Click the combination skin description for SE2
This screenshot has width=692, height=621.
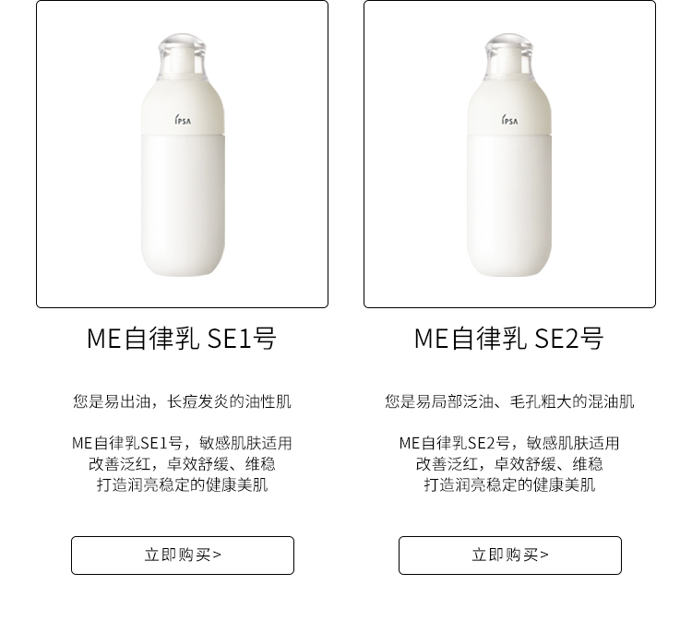[509, 401]
